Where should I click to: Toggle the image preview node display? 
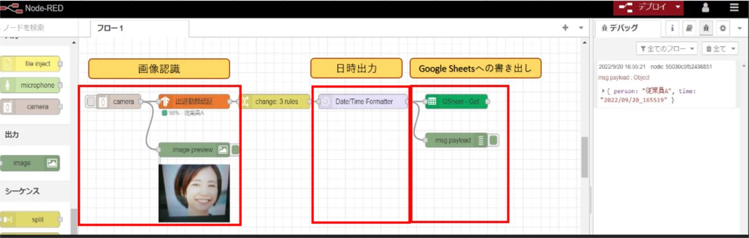point(235,150)
